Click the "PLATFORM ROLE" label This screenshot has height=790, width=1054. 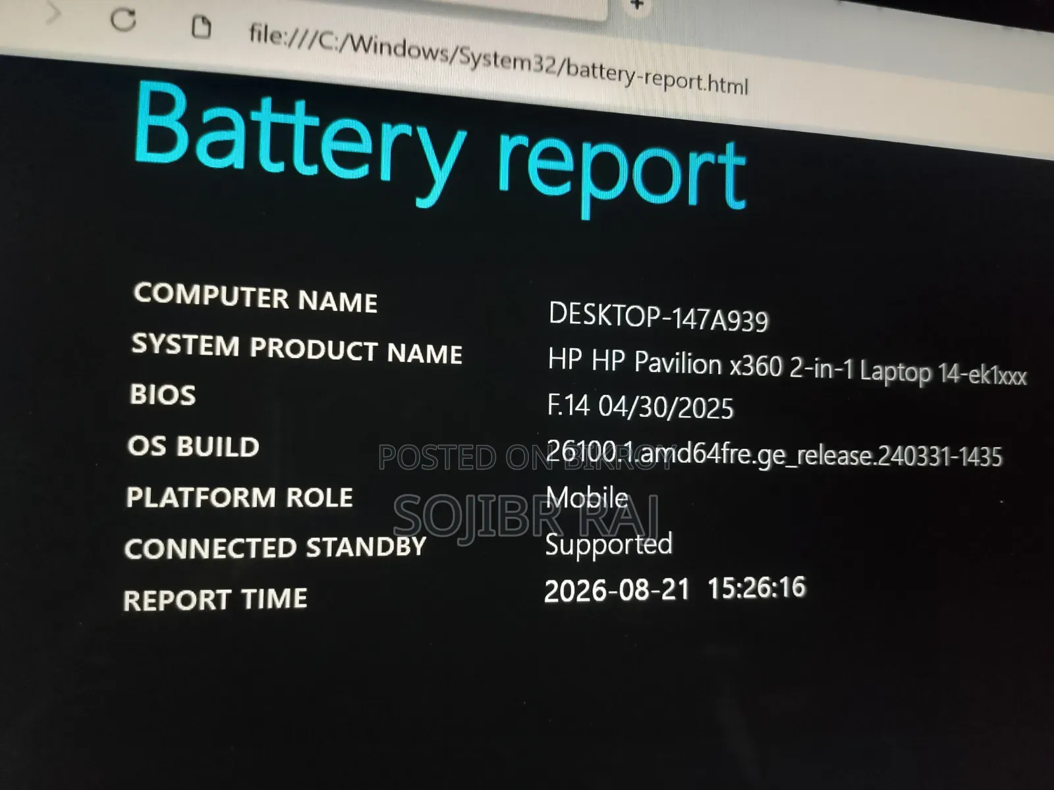click(240, 497)
